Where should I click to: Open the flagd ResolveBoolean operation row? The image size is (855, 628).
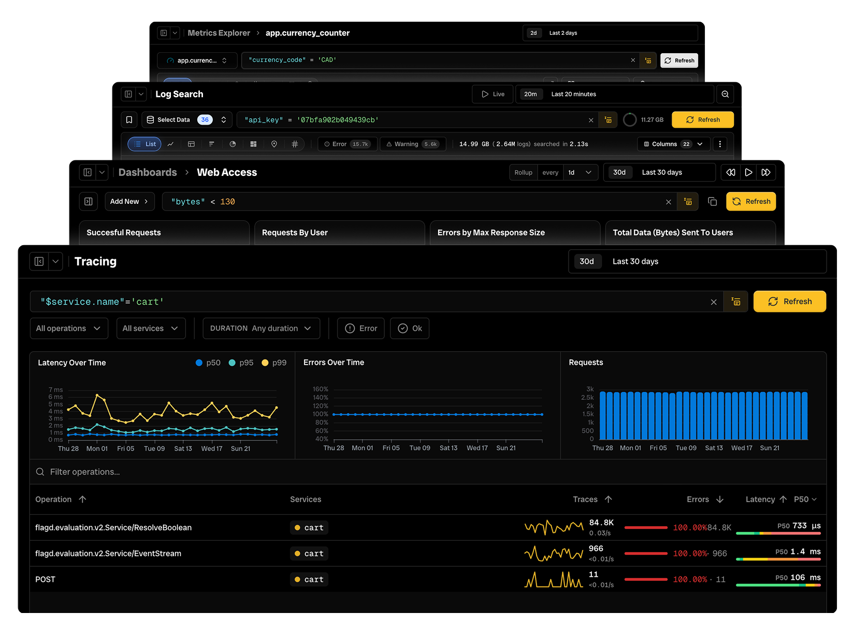pos(428,528)
